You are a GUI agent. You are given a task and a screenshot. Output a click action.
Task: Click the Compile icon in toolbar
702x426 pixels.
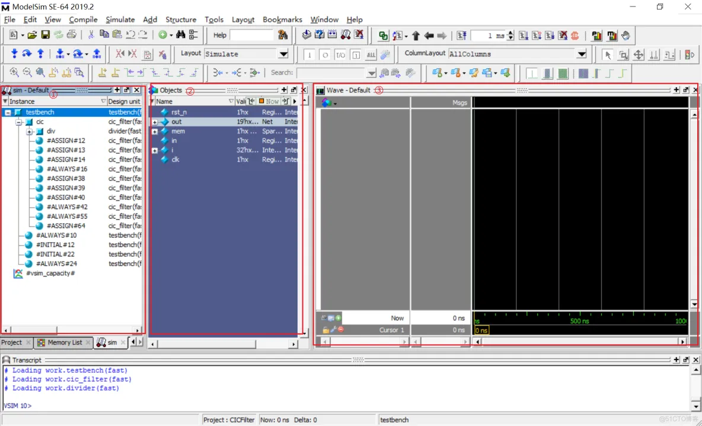[x=306, y=34]
